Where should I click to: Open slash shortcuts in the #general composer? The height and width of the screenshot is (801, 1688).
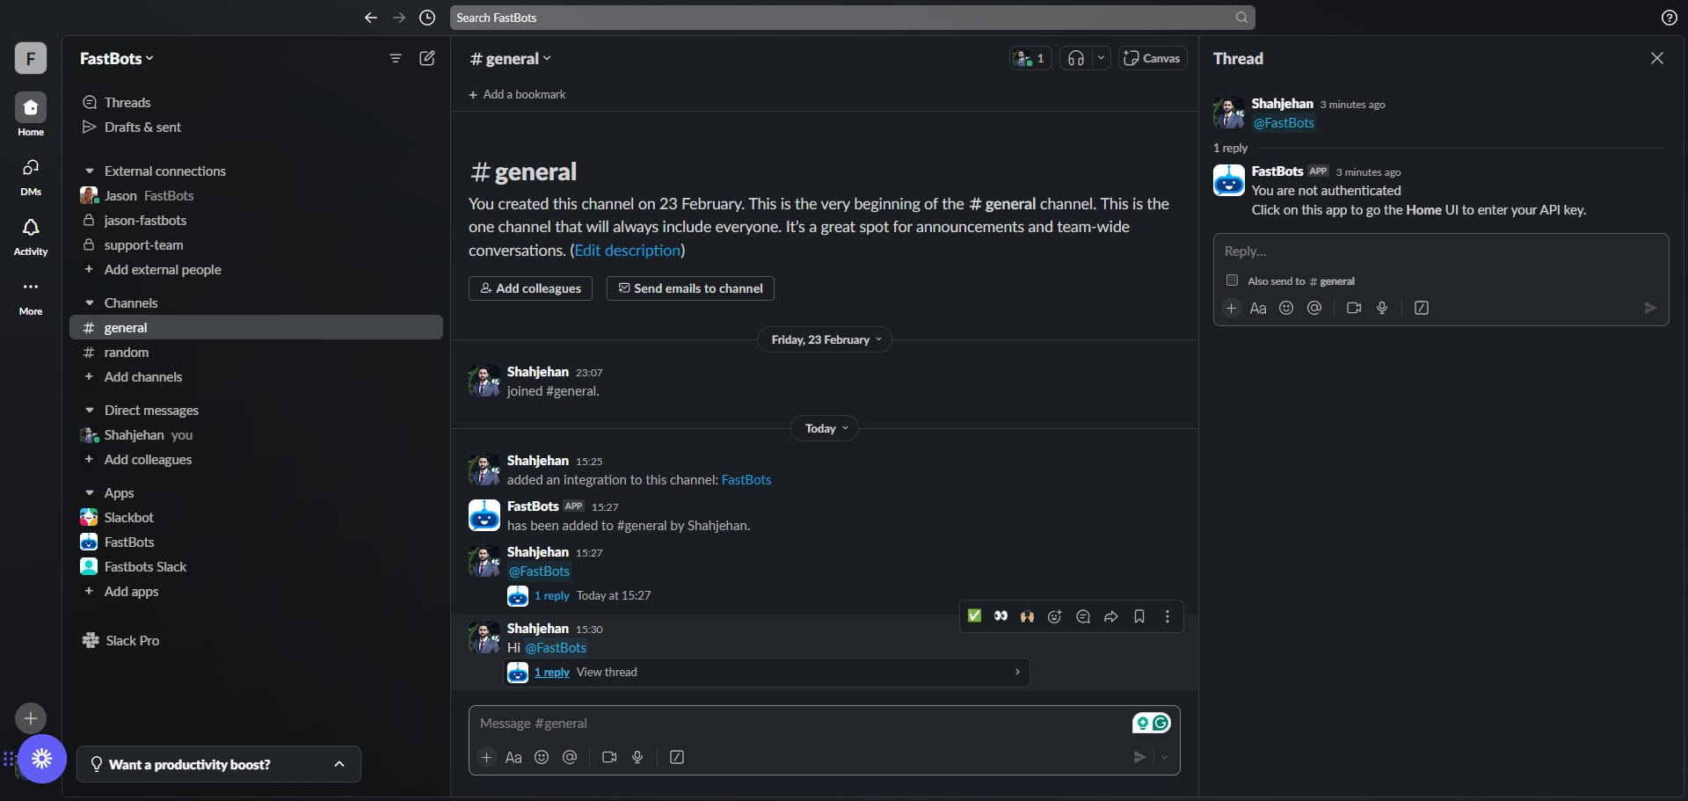click(x=677, y=757)
